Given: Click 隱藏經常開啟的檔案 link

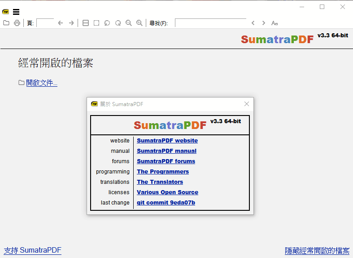Looking at the screenshot, I should tap(317, 250).
